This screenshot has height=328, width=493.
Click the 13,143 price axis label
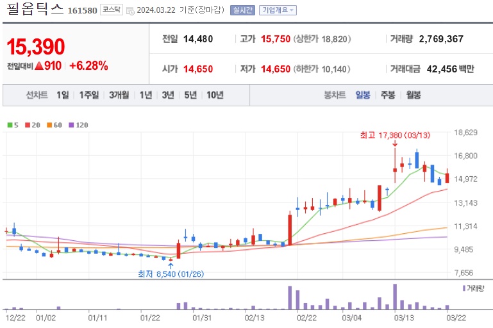[x=465, y=202]
